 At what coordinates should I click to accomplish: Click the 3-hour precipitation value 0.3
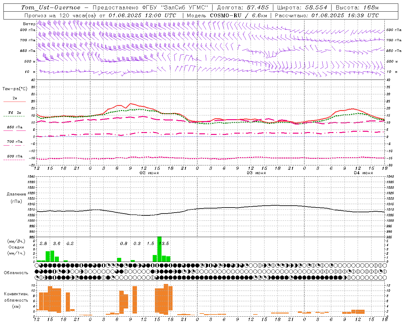click(x=137, y=243)
